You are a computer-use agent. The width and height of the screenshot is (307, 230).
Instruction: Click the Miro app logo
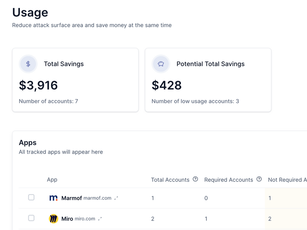[x=53, y=219]
